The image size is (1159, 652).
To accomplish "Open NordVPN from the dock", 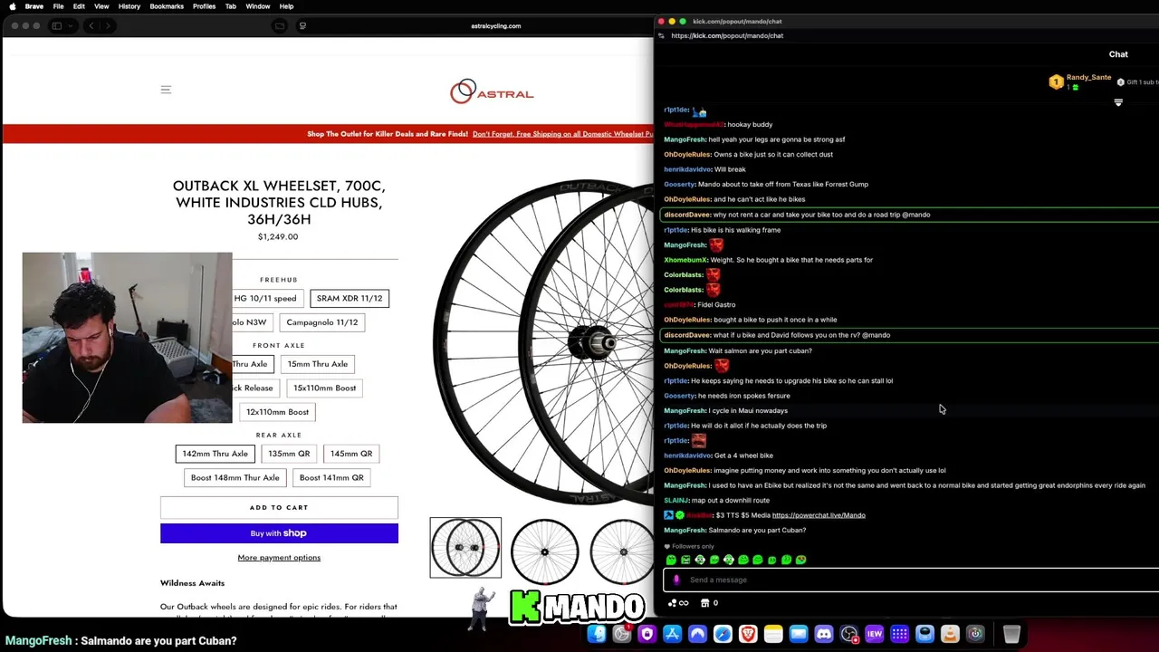I will point(697,634).
